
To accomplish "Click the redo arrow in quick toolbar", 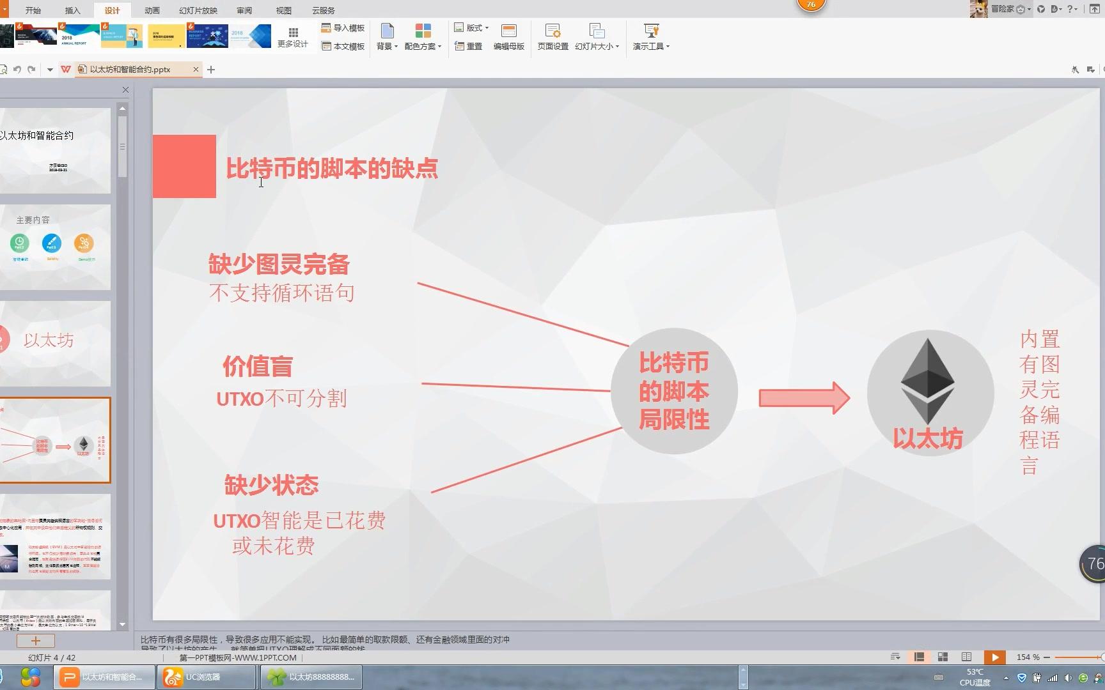I will pyautogui.click(x=31, y=69).
